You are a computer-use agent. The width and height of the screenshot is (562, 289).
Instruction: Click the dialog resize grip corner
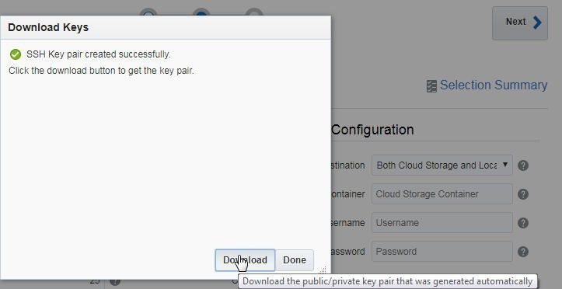tap(323, 270)
